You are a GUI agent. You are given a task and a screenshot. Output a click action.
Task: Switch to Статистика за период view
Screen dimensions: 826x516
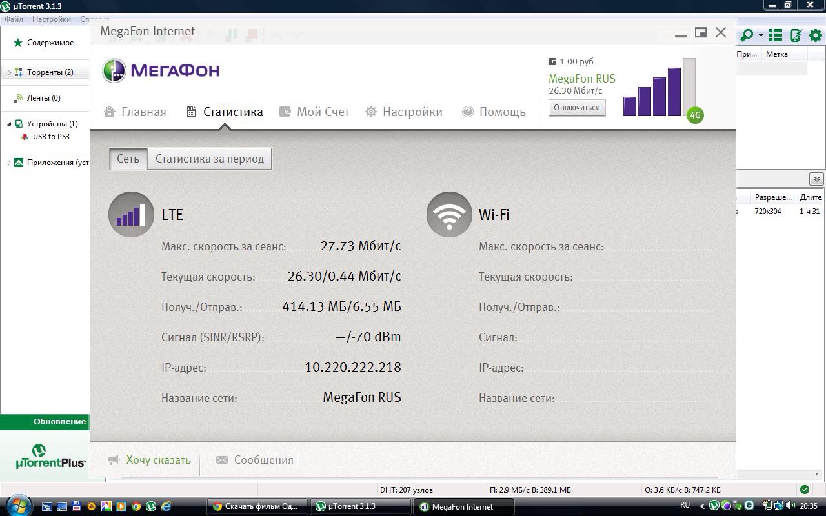coord(209,159)
